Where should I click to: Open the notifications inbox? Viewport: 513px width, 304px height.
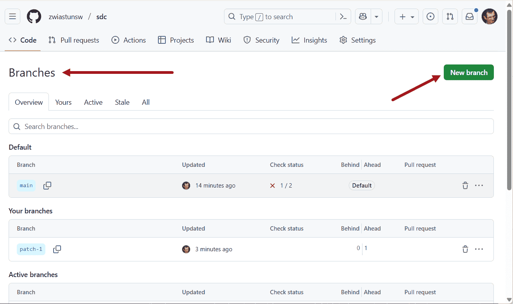point(470,17)
